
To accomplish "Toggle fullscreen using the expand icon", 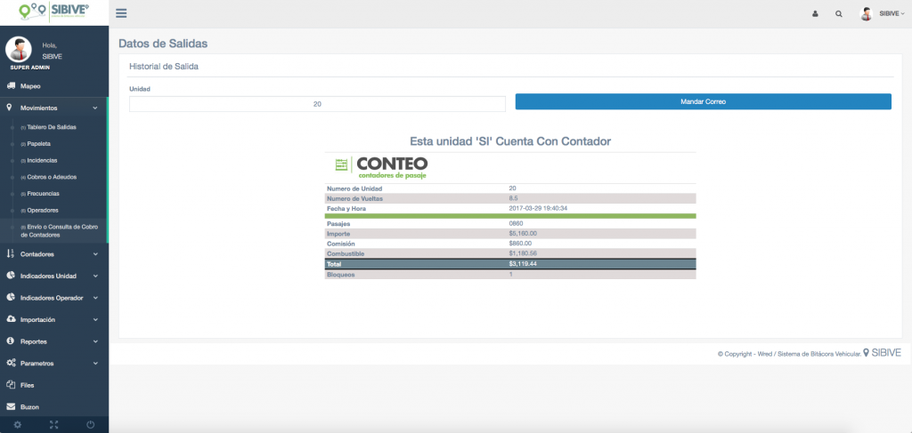I will tap(54, 424).
